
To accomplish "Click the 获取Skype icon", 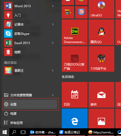I will pyautogui.click(x=8, y=34).
